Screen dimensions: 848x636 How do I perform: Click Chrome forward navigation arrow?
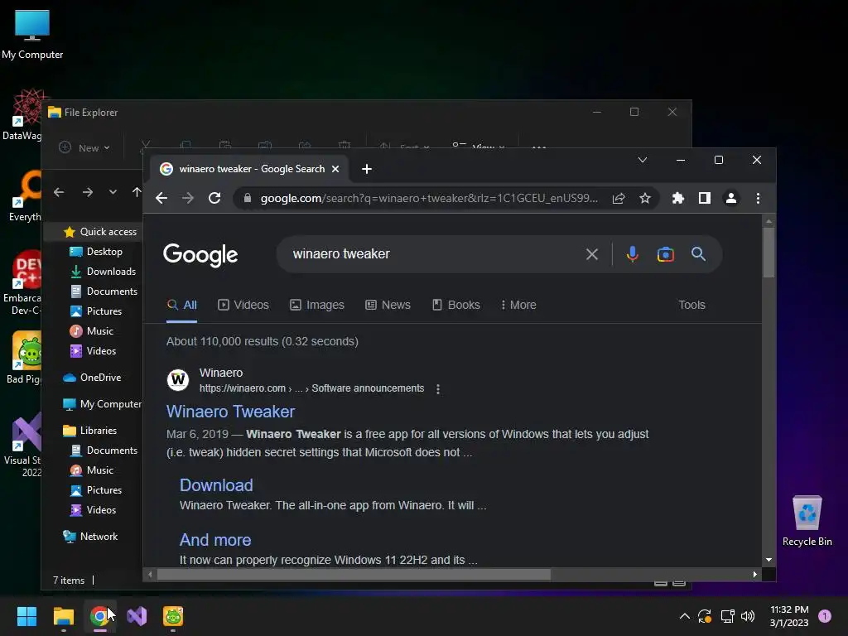click(x=188, y=198)
